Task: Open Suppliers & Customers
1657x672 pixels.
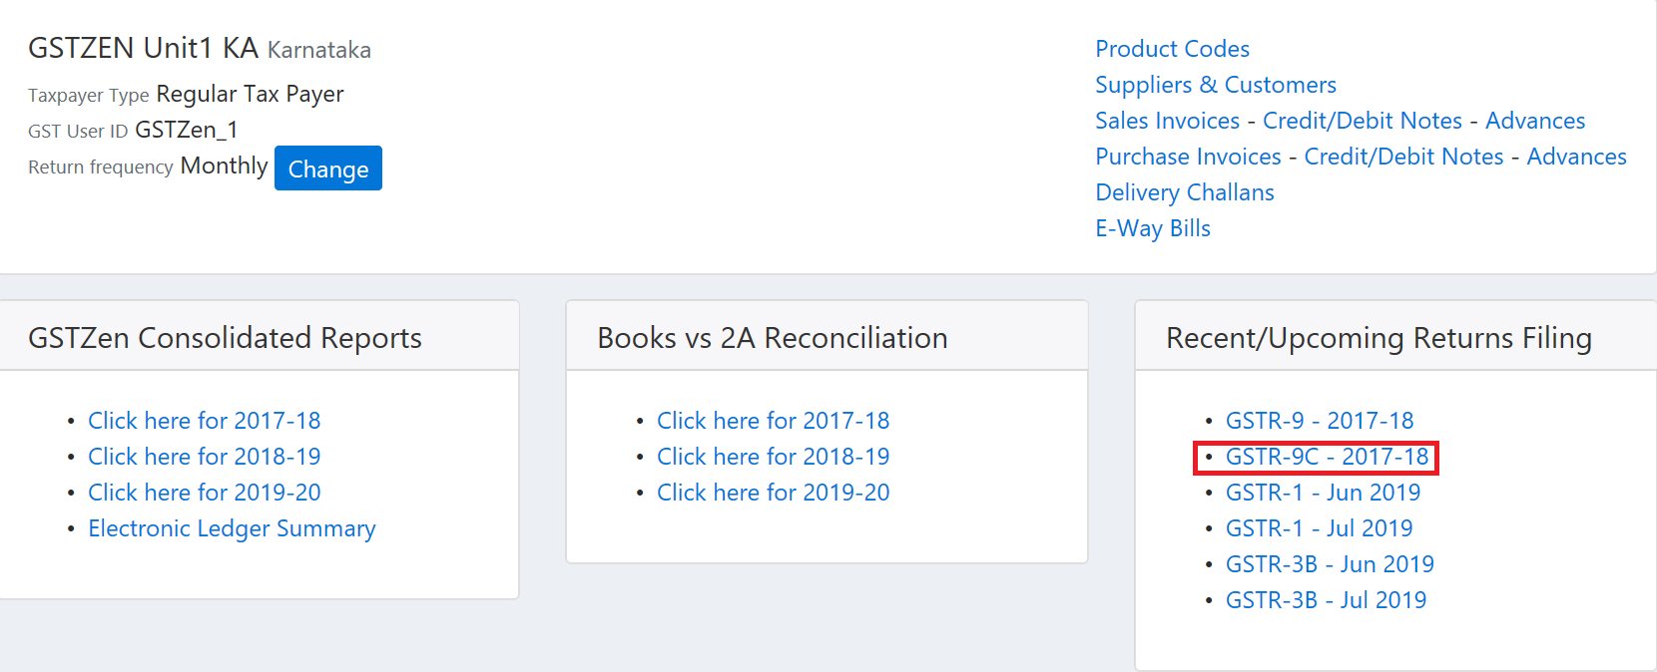Action: click(1216, 85)
